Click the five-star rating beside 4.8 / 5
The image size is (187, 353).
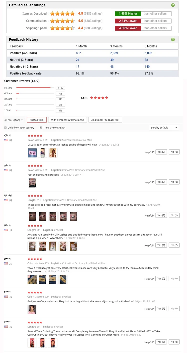99,98
